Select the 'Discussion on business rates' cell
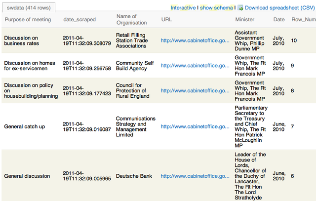This screenshot has width=316, height=201. (21, 40)
